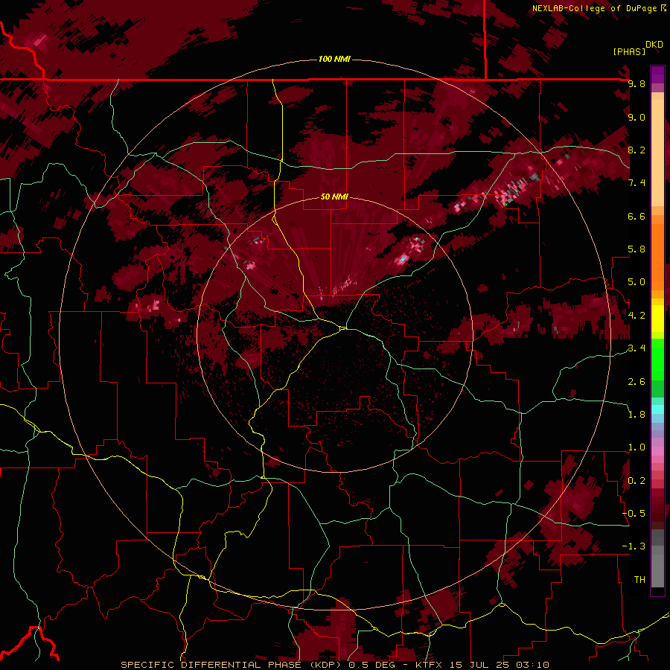Select the 3.4 scale value
The width and height of the screenshot is (670, 670).
[636, 348]
